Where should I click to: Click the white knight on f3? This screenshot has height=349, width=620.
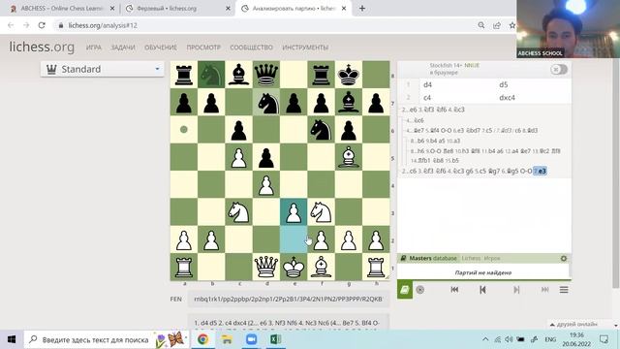tap(321, 212)
